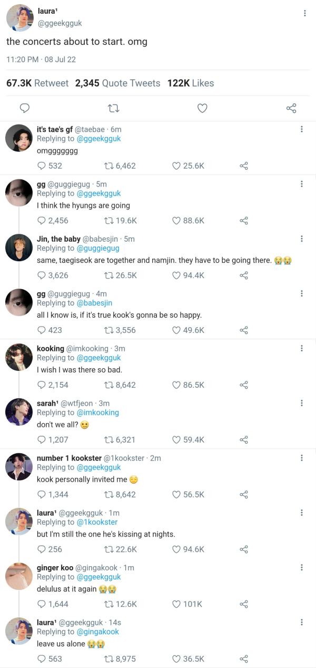This screenshot has height=668, width=316.
Task: Like the 'omggggggg' reply
Action: [x=177, y=166]
